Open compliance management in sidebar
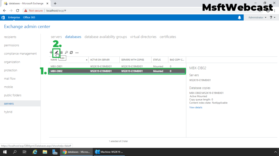279x156 pixels. point(20,54)
